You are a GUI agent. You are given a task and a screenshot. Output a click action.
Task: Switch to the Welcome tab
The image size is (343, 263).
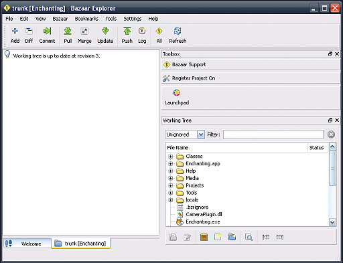[27, 244]
